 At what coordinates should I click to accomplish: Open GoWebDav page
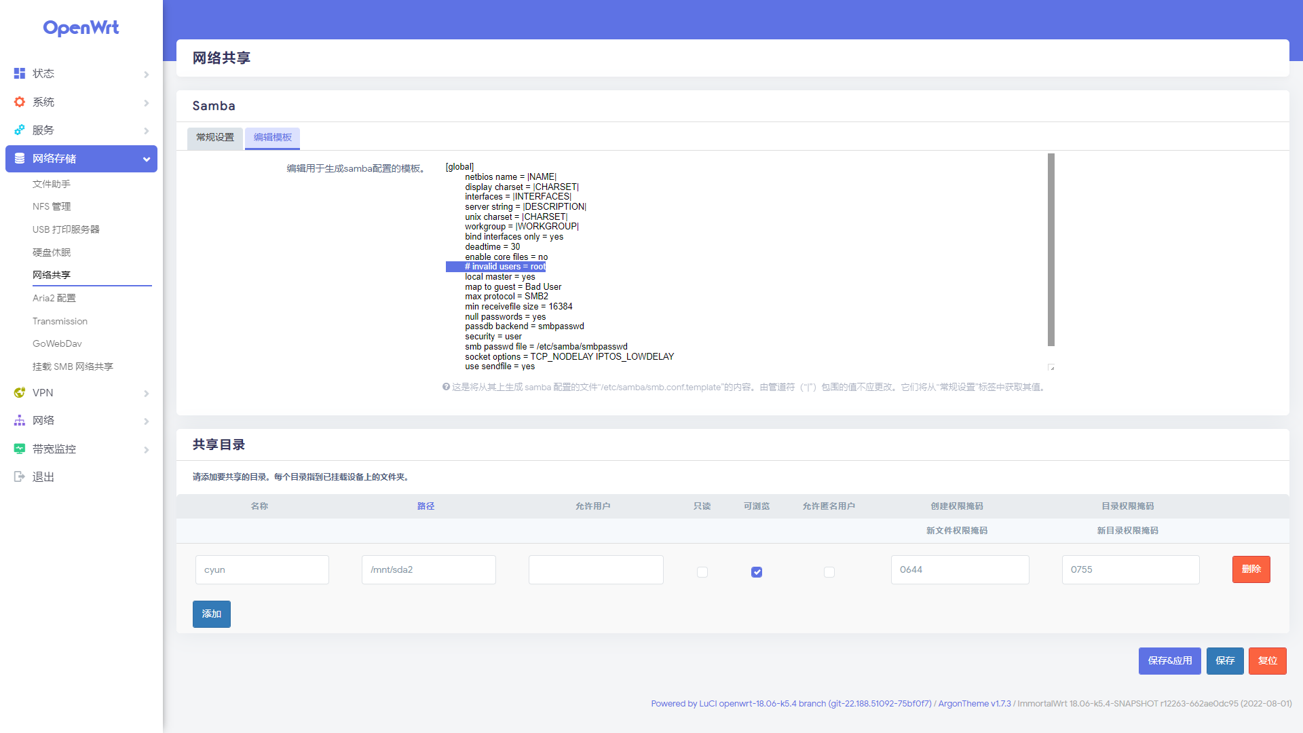pyautogui.click(x=57, y=343)
